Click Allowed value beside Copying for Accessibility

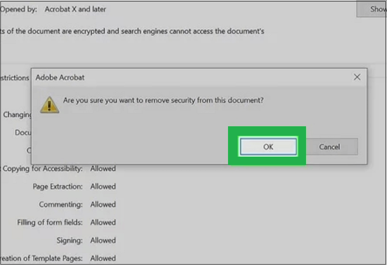103,169
